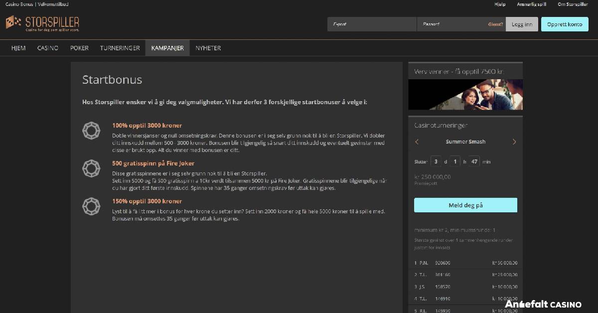Image resolution: width=598 pixels, height=313 pixels.
Task: Click leaderboard score 301160
Action: tap(443, 275)
